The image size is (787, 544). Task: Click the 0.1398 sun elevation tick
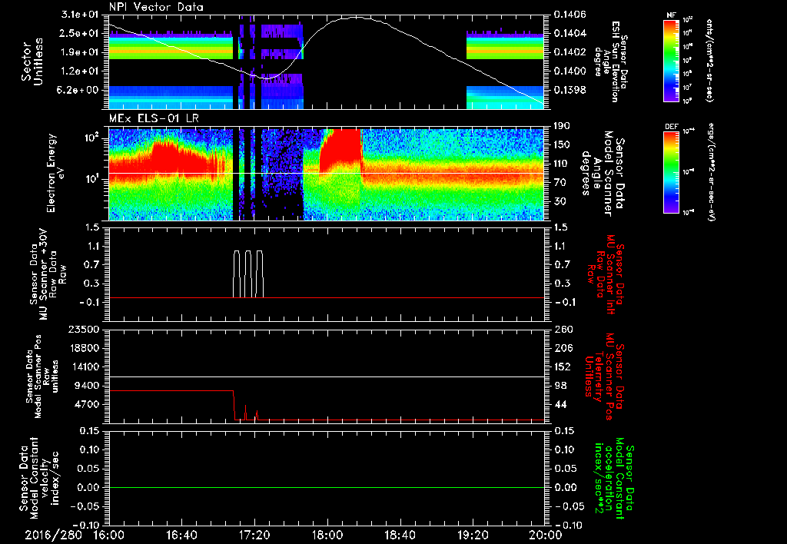(x=569, y=90)
